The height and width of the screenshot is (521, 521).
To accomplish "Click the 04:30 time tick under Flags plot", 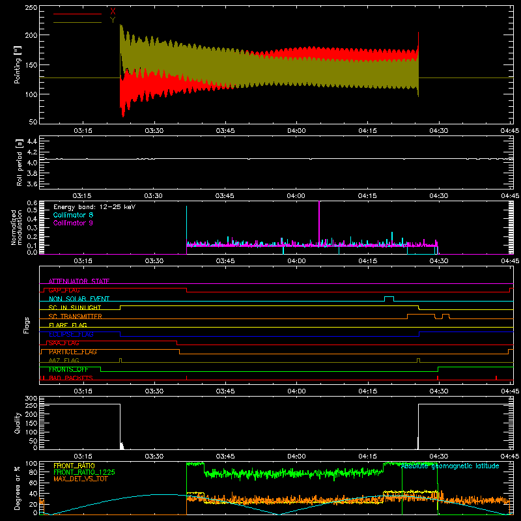I will 438,391.
